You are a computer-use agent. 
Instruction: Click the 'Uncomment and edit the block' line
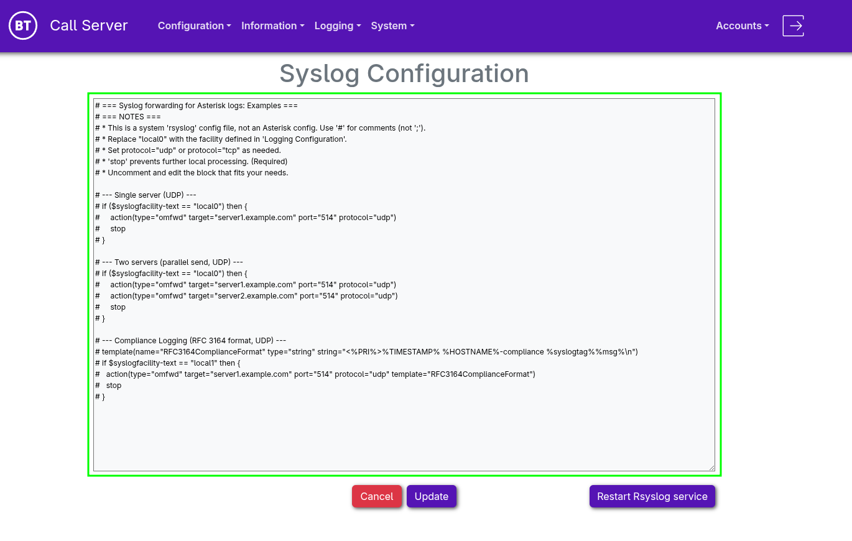(192, 173)
